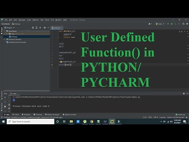Collapse the functioner project root folder
Screen dimensions: 189x142
(x=5, y=31)
